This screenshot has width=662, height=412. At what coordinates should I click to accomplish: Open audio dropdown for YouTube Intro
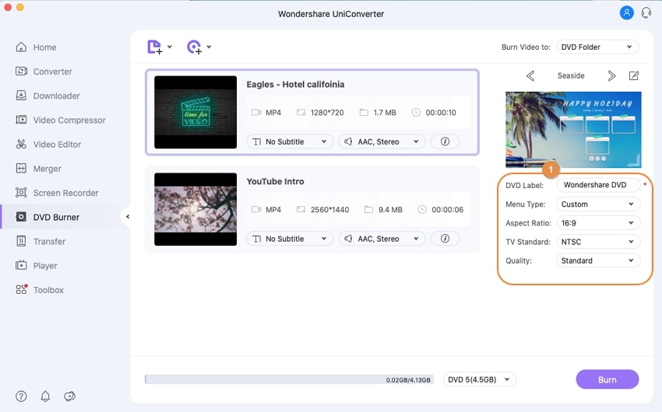click(382, 239)
